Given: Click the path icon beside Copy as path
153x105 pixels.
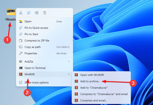Looking at the screenshot, I should 21,47.
